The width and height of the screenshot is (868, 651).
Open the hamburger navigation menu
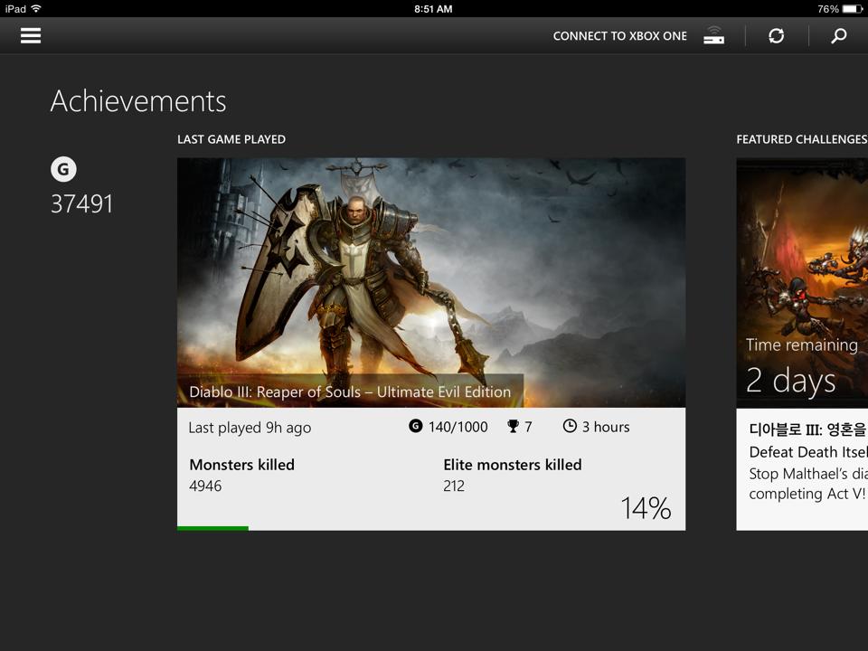coord(31,35)
